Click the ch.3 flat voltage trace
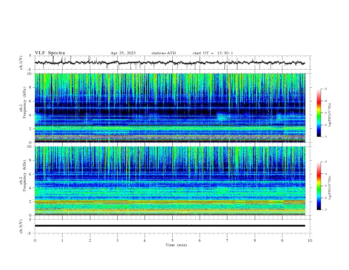349x270 pixels. coord(170,226)
